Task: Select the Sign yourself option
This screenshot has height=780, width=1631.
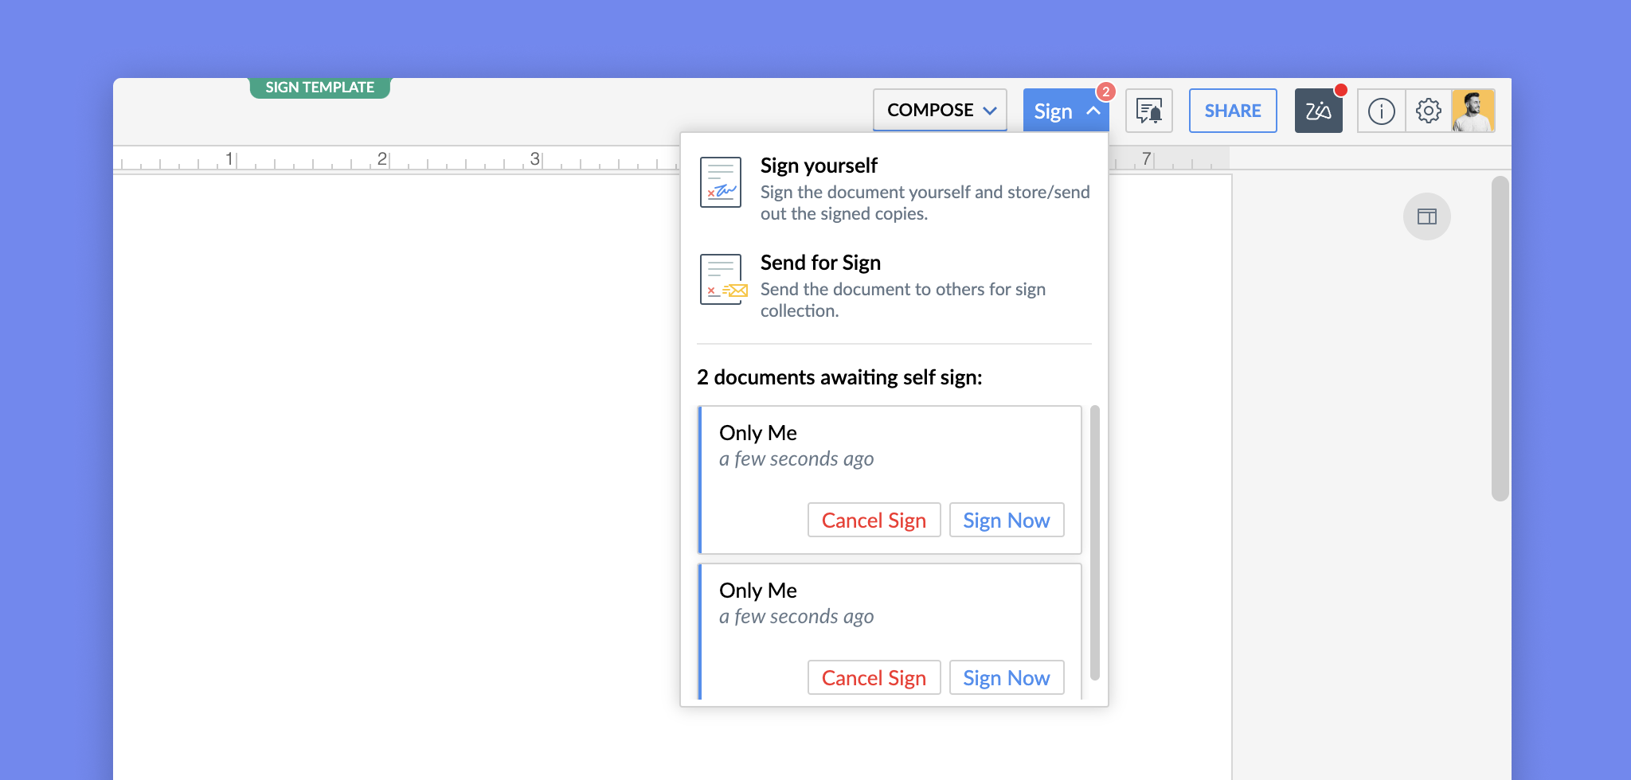Action: (x=819, y=166)
